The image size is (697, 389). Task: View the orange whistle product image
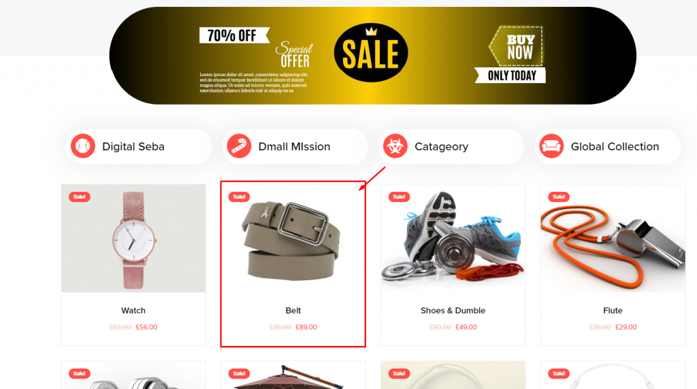coord(613,239)
